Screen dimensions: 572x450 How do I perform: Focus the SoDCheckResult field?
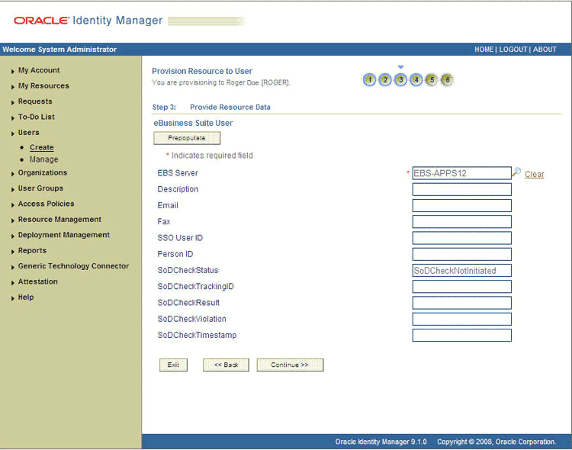(x=462, y=303)
